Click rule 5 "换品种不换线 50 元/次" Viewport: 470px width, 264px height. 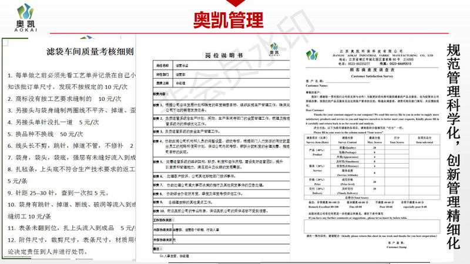45,134
